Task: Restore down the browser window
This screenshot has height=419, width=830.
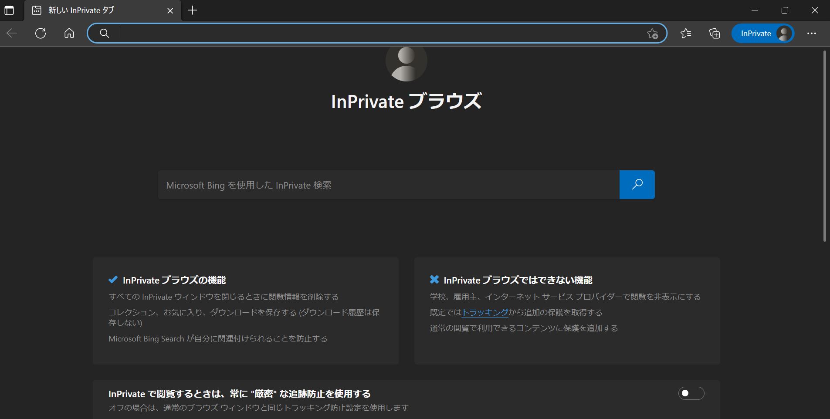Action: click(785, 10)
